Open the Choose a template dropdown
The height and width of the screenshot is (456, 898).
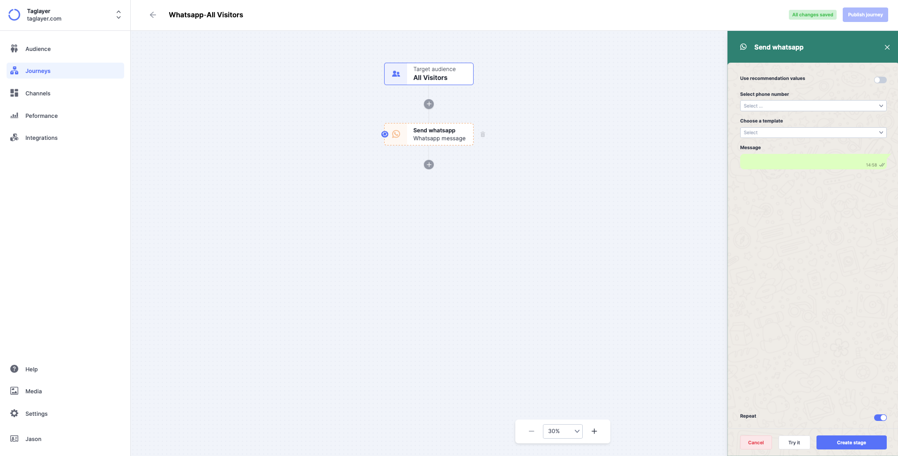pos(813,132)
